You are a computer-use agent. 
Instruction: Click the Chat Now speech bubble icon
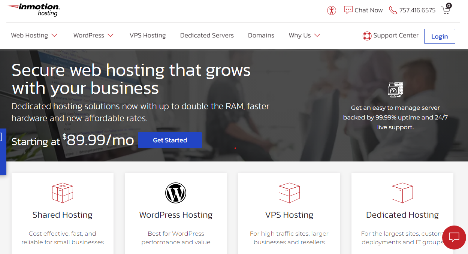348,10
